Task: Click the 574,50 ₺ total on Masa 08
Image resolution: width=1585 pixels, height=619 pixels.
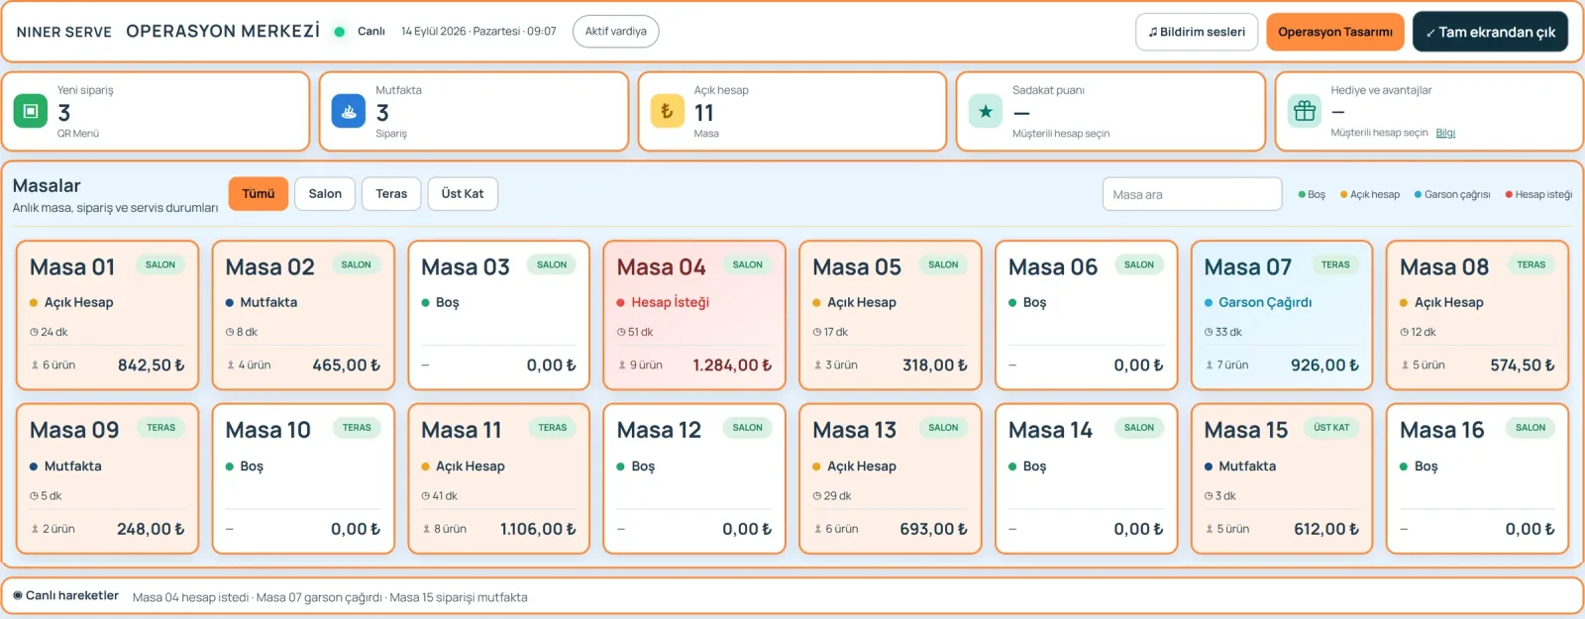Action: 1523,365
